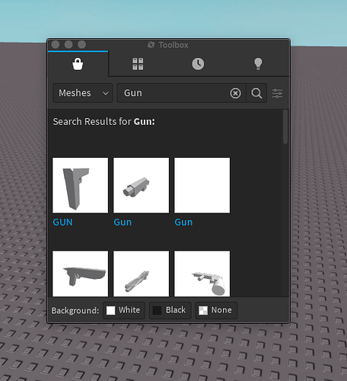The width and height of the screenshot is (347, 381).
Task: Select the Gun thumbnail with small barrel
Action: pyautogui.click(x=142, y=185)
